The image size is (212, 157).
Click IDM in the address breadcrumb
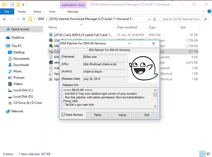tap(41, 19)
